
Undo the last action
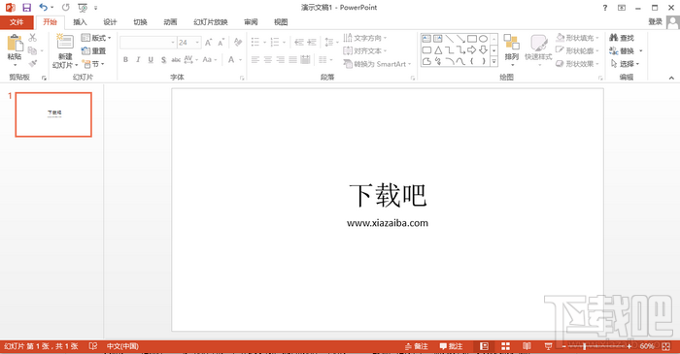coord(43,8)
